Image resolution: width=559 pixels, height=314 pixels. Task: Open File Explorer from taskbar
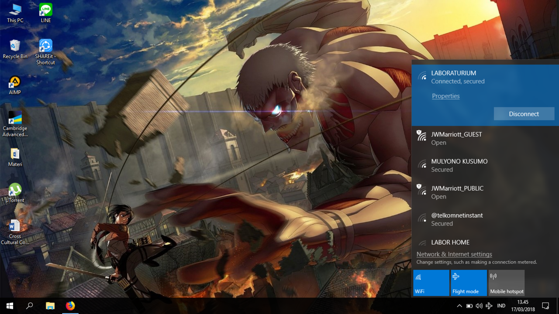point(50,306)
